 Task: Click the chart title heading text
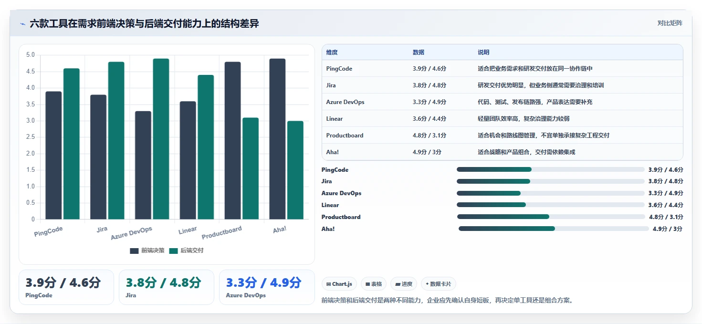144,23
